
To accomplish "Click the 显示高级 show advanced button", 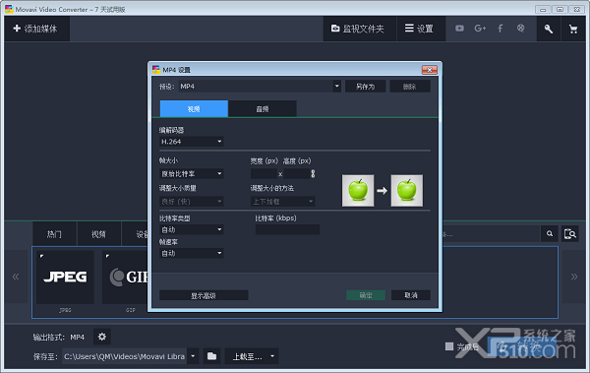I will point(204,295).
